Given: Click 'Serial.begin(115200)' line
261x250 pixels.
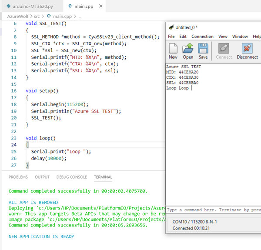Looking at the screenshot, I should coord(60,104).
